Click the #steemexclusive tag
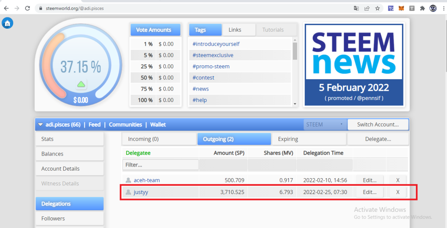447x228 pixels. [213, 55]
